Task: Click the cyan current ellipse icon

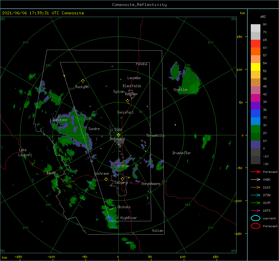Action: coord(255,218)
